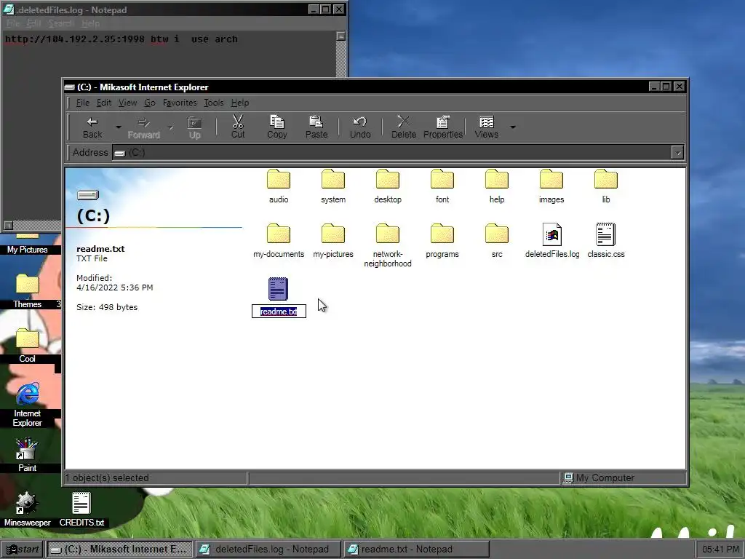The image size is (745, 559).
Task: Open the Tools menu
Action: pos(213,103)
